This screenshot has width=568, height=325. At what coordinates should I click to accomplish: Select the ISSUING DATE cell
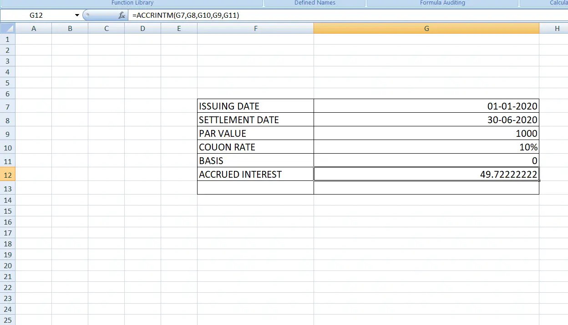pos(255,106)
